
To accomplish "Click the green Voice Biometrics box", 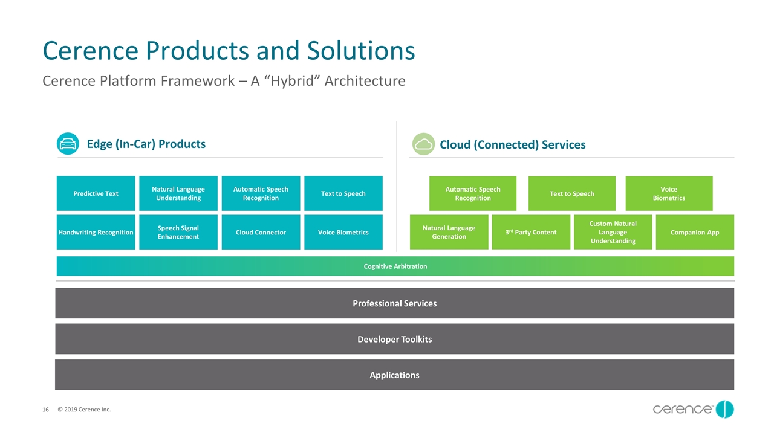I will tap(669, 193).
